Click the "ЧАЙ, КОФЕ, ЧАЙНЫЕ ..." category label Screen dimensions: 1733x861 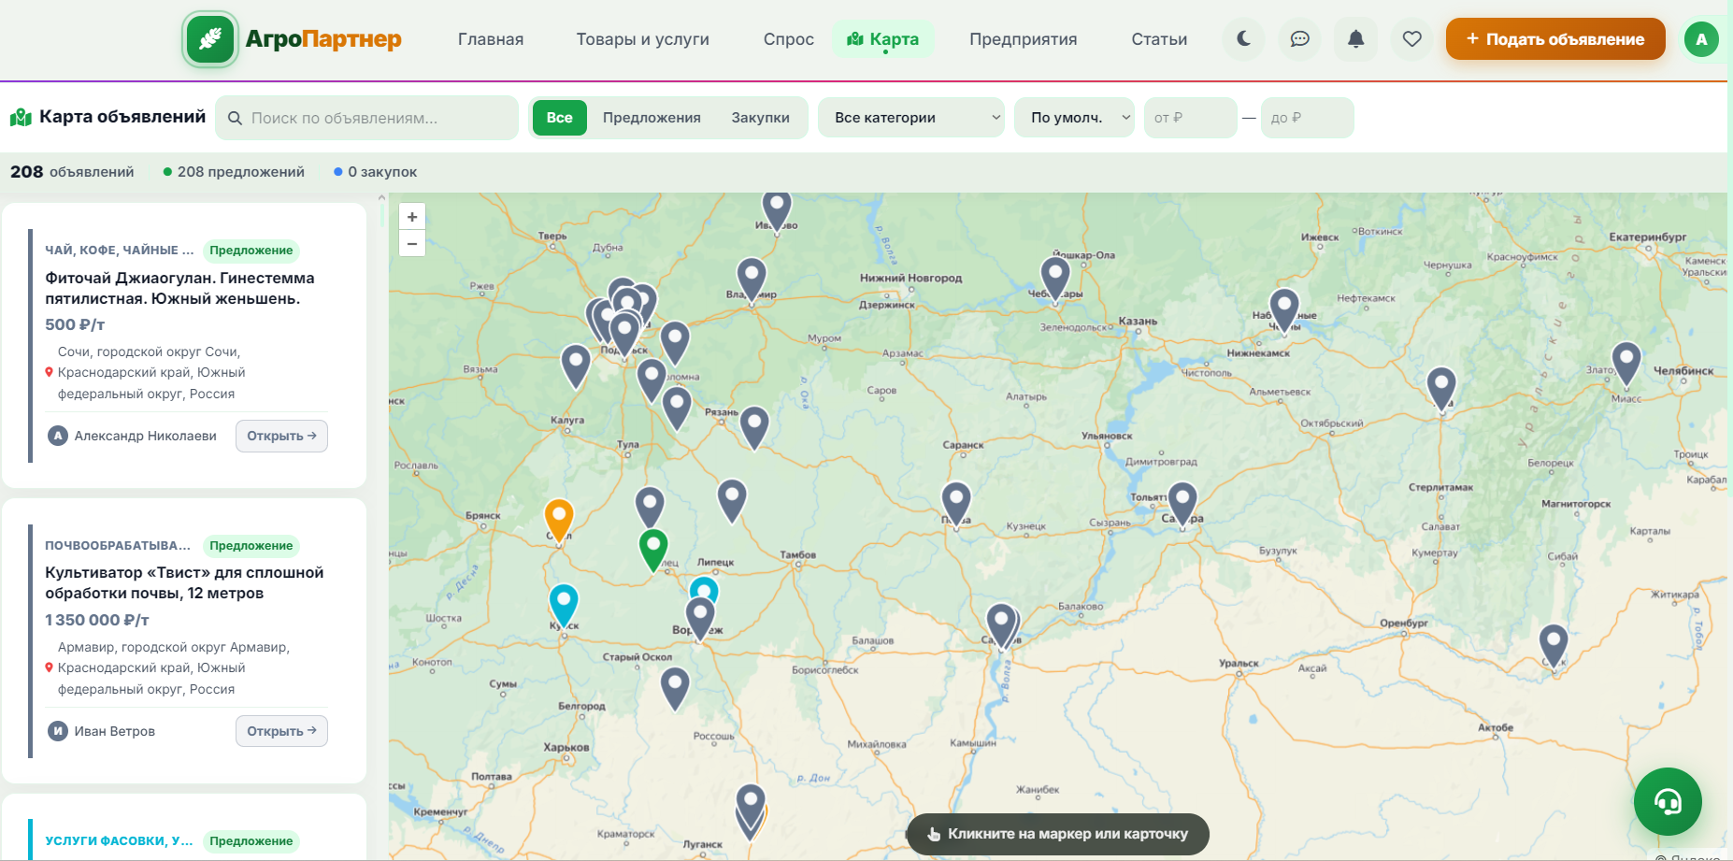pyautogui.click(x=120, y=251)
